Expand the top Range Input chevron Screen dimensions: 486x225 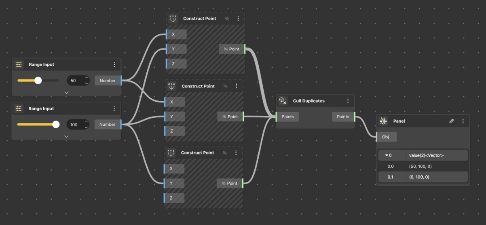(67, 92)
